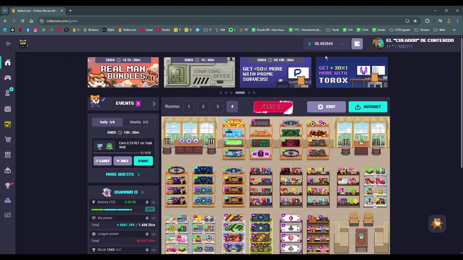Click the RollerCoin hamster logo
Viewport: 463px width, 260px height.
click(x=23, y=44)
